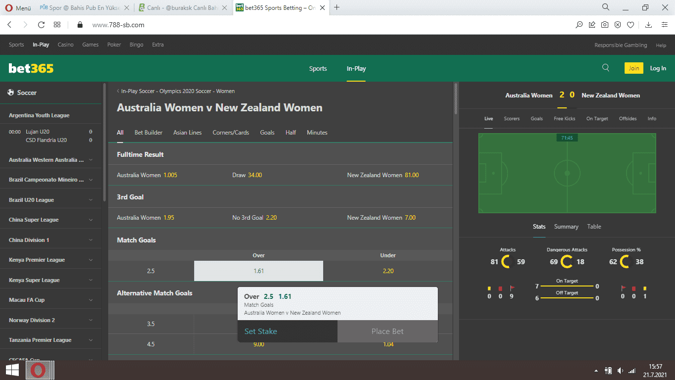Select the Half markets tab
675x380 pixels.
(x=291, y=133)
